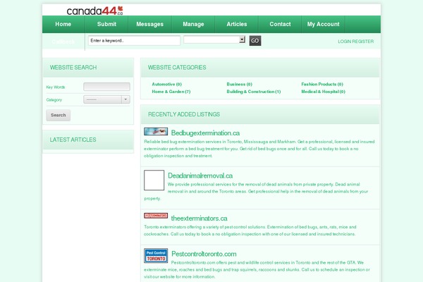Open the Pestcontroltoronto.com listing title
This screenshot has width=423, height=282.
pyautogui.click(x=204, y=254)
